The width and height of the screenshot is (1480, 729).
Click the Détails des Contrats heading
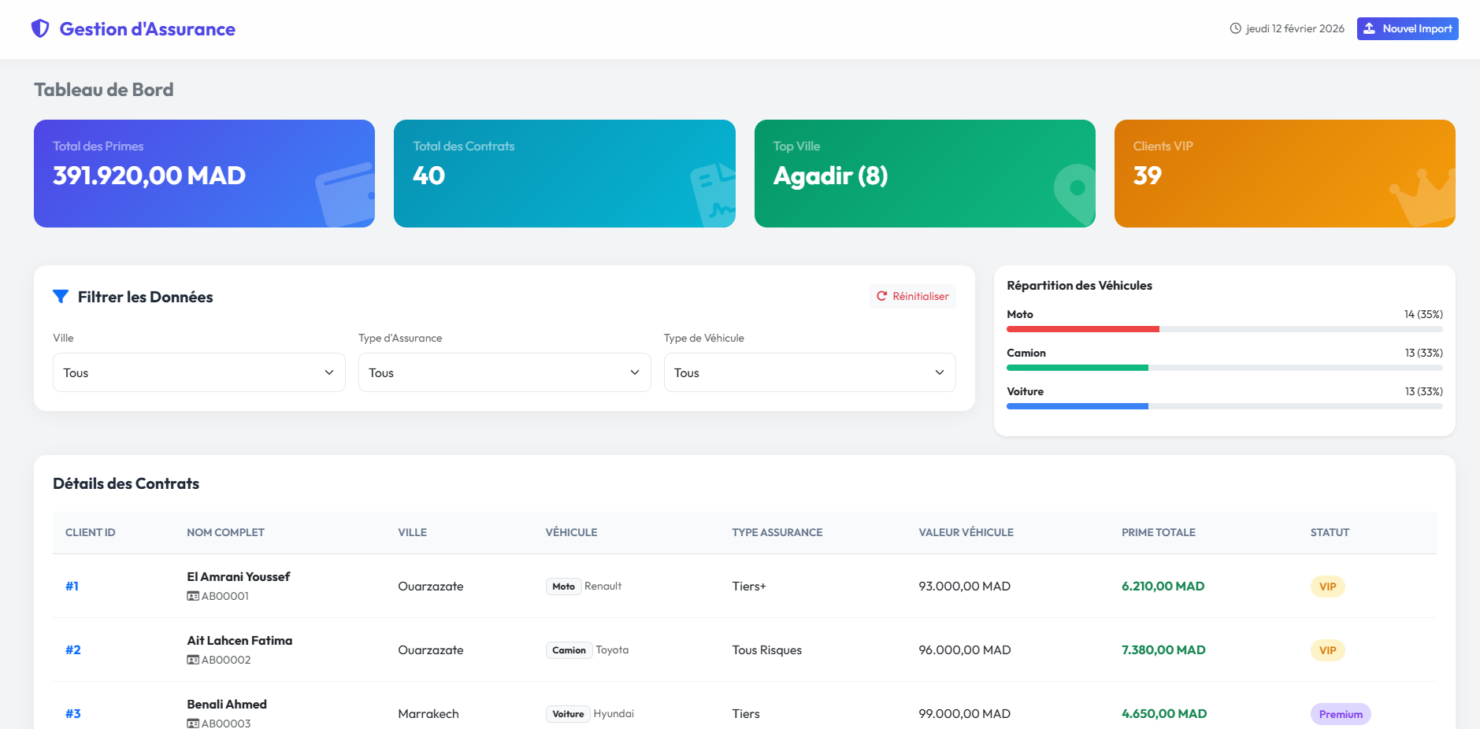[x=126, y=483]
